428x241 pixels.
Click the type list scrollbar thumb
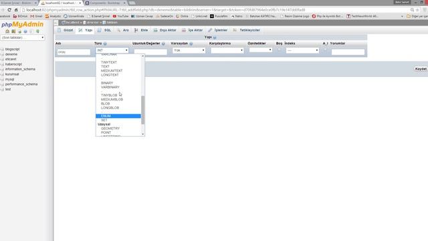142,110
